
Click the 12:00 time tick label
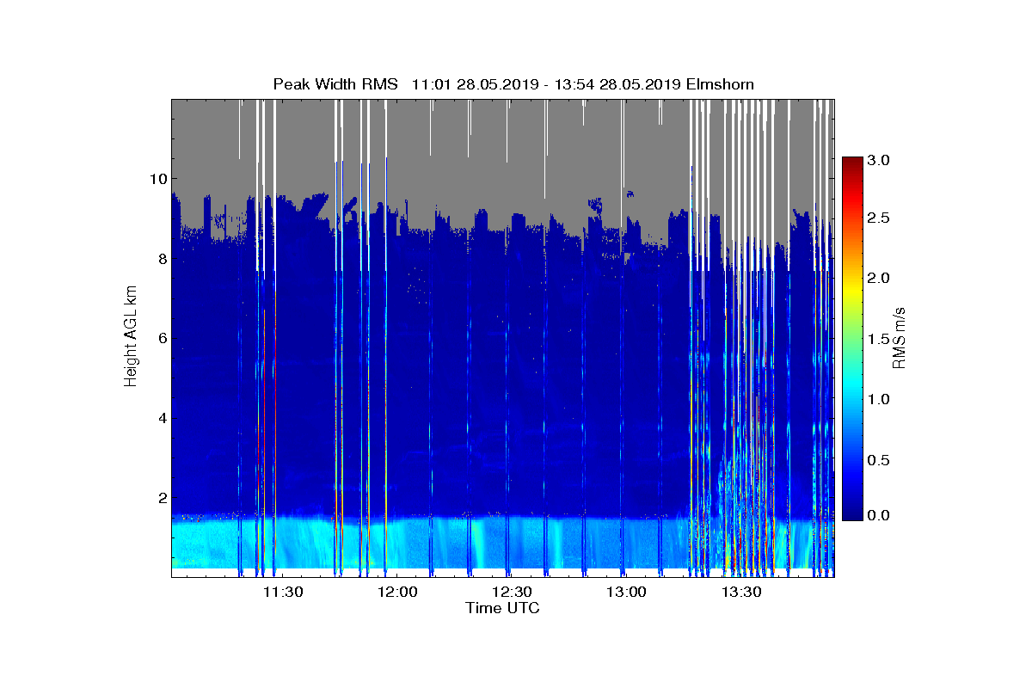point(397,592)
